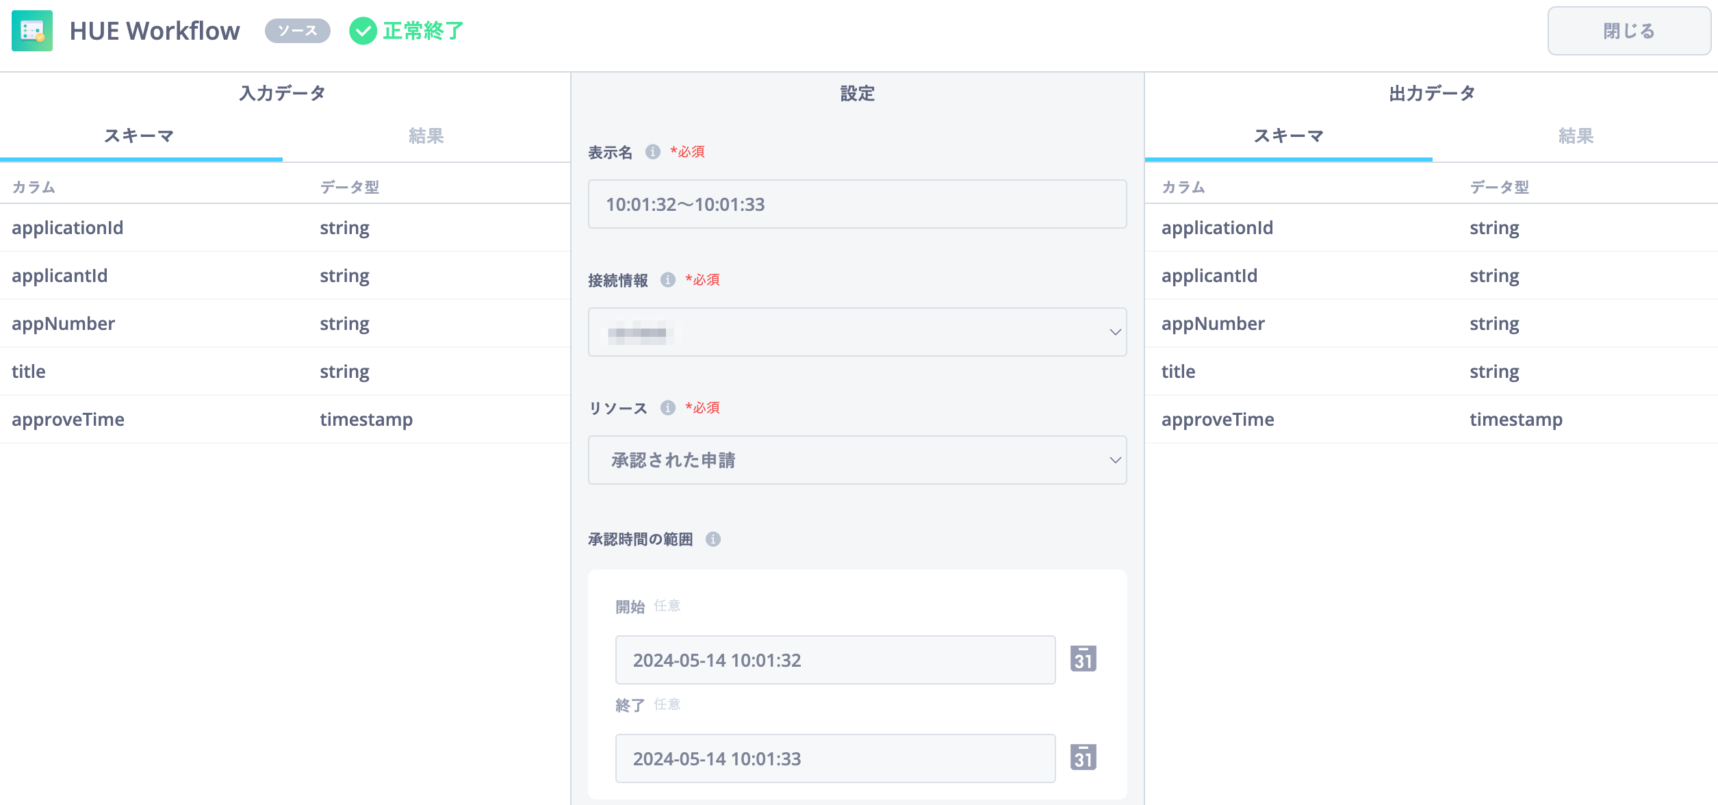Click the ソース badge
Viewport: 1718px width, 805px height.
click(298, 31)
